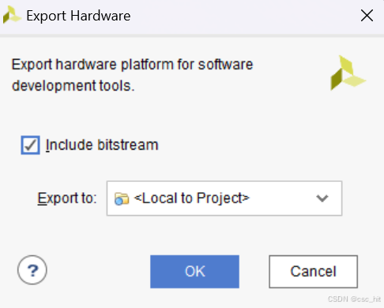384x308 pixels.
Task: Click the CSDN @csc_hit watermark
Action: pyautogui.click(x=354, y=299)
